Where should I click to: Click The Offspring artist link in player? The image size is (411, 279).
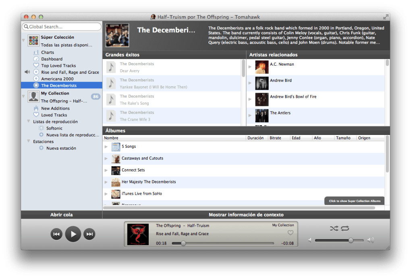pos(168,225)
